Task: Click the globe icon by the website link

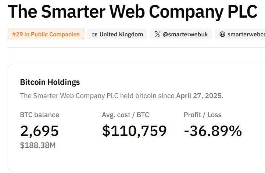Action: tap(222, 35)
